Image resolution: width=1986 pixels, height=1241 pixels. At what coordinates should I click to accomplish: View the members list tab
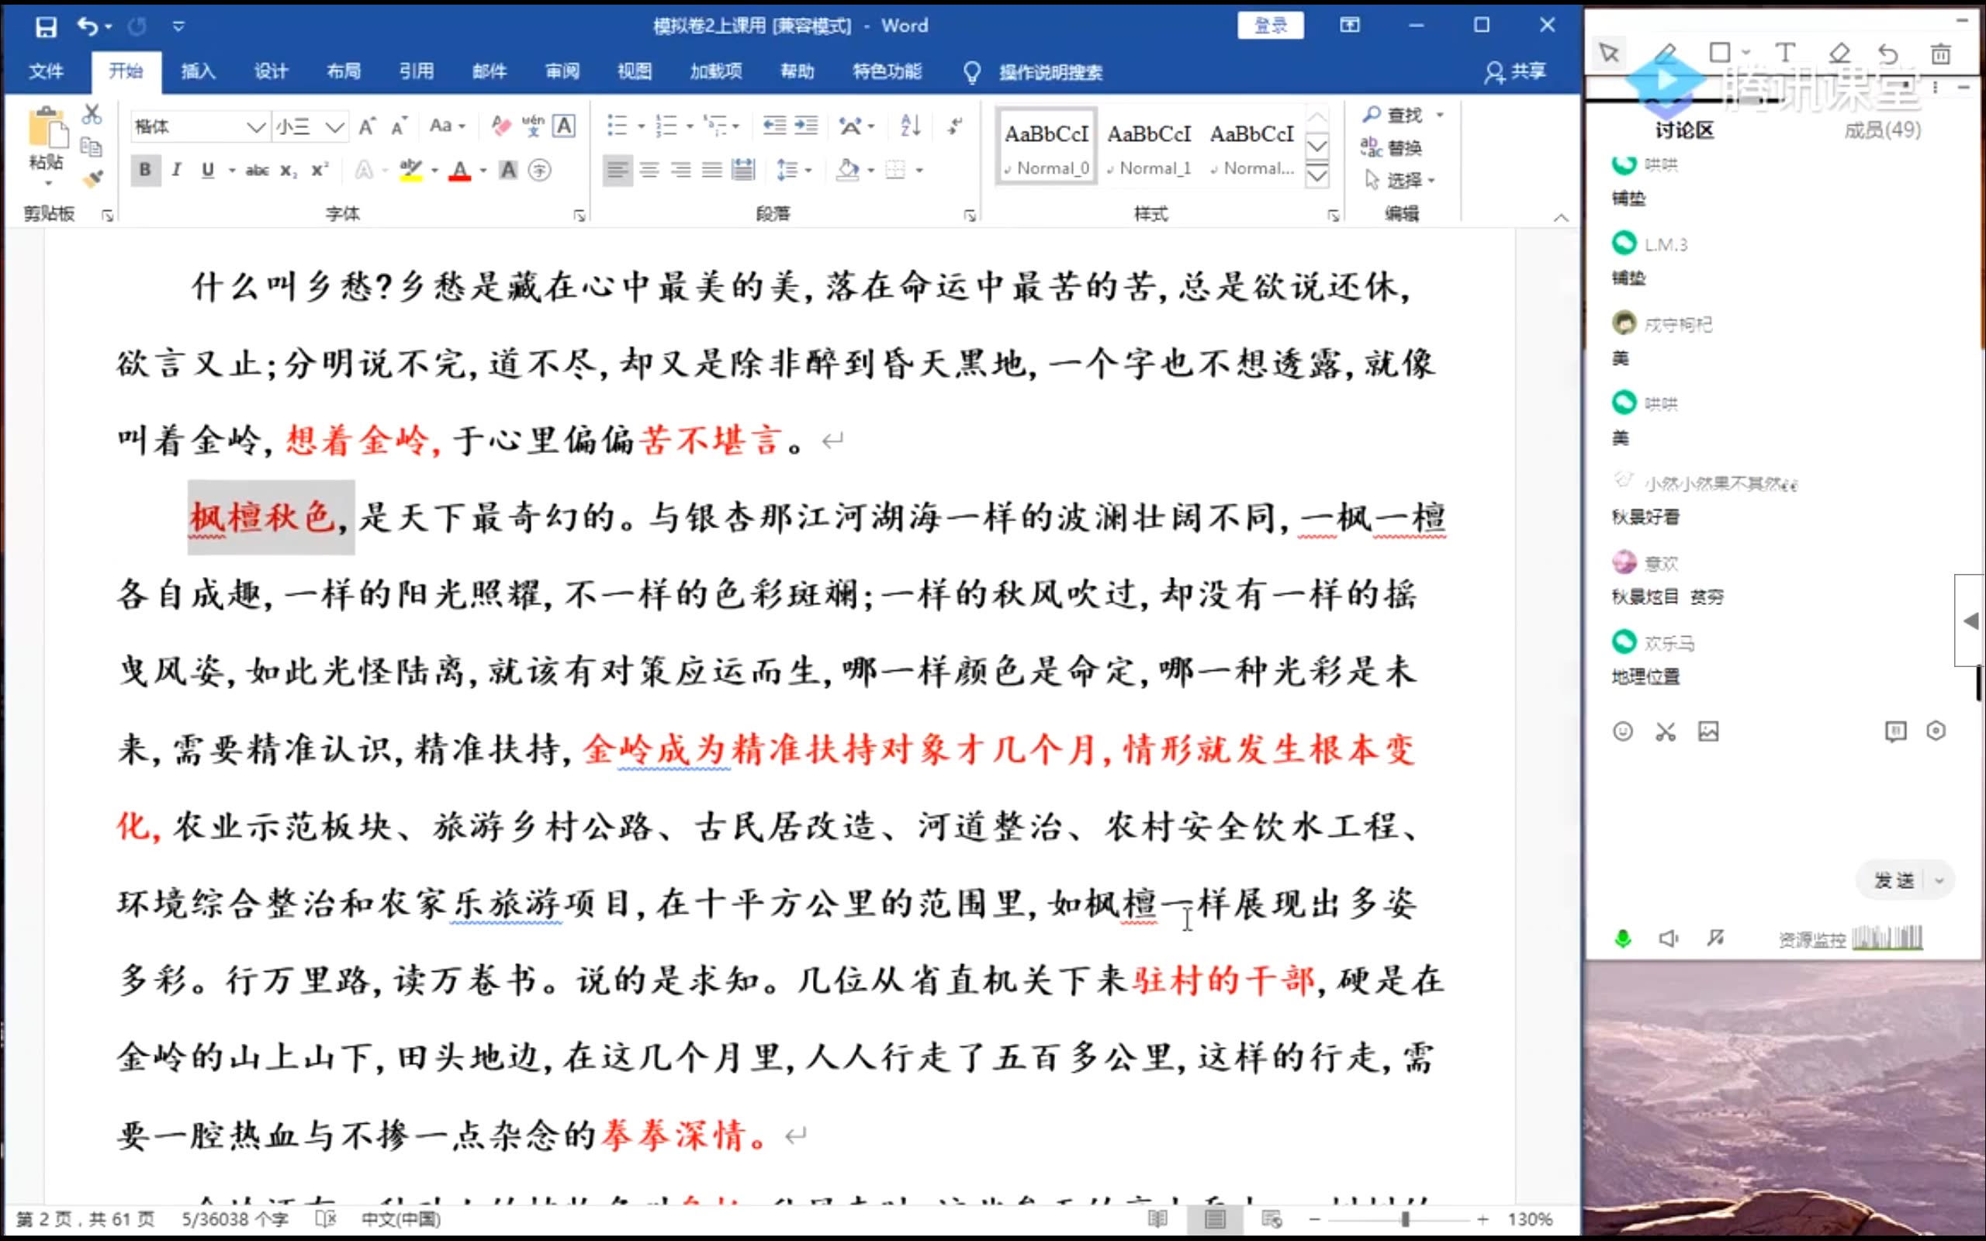tap(1882, 130)
